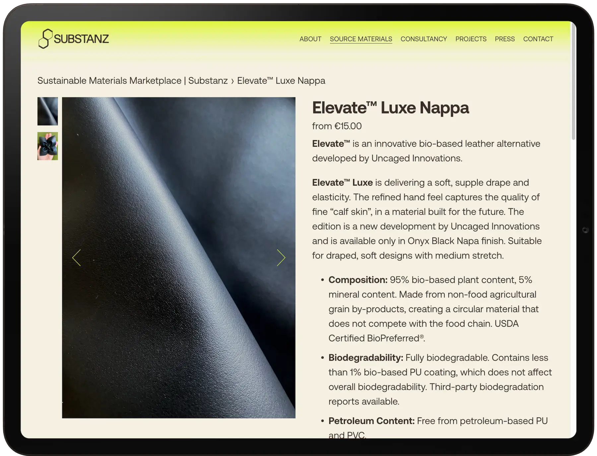Click the 'Petroleum Content:' bullet label
The width and height of the screenshot is (597, 456).
[371, 421]
